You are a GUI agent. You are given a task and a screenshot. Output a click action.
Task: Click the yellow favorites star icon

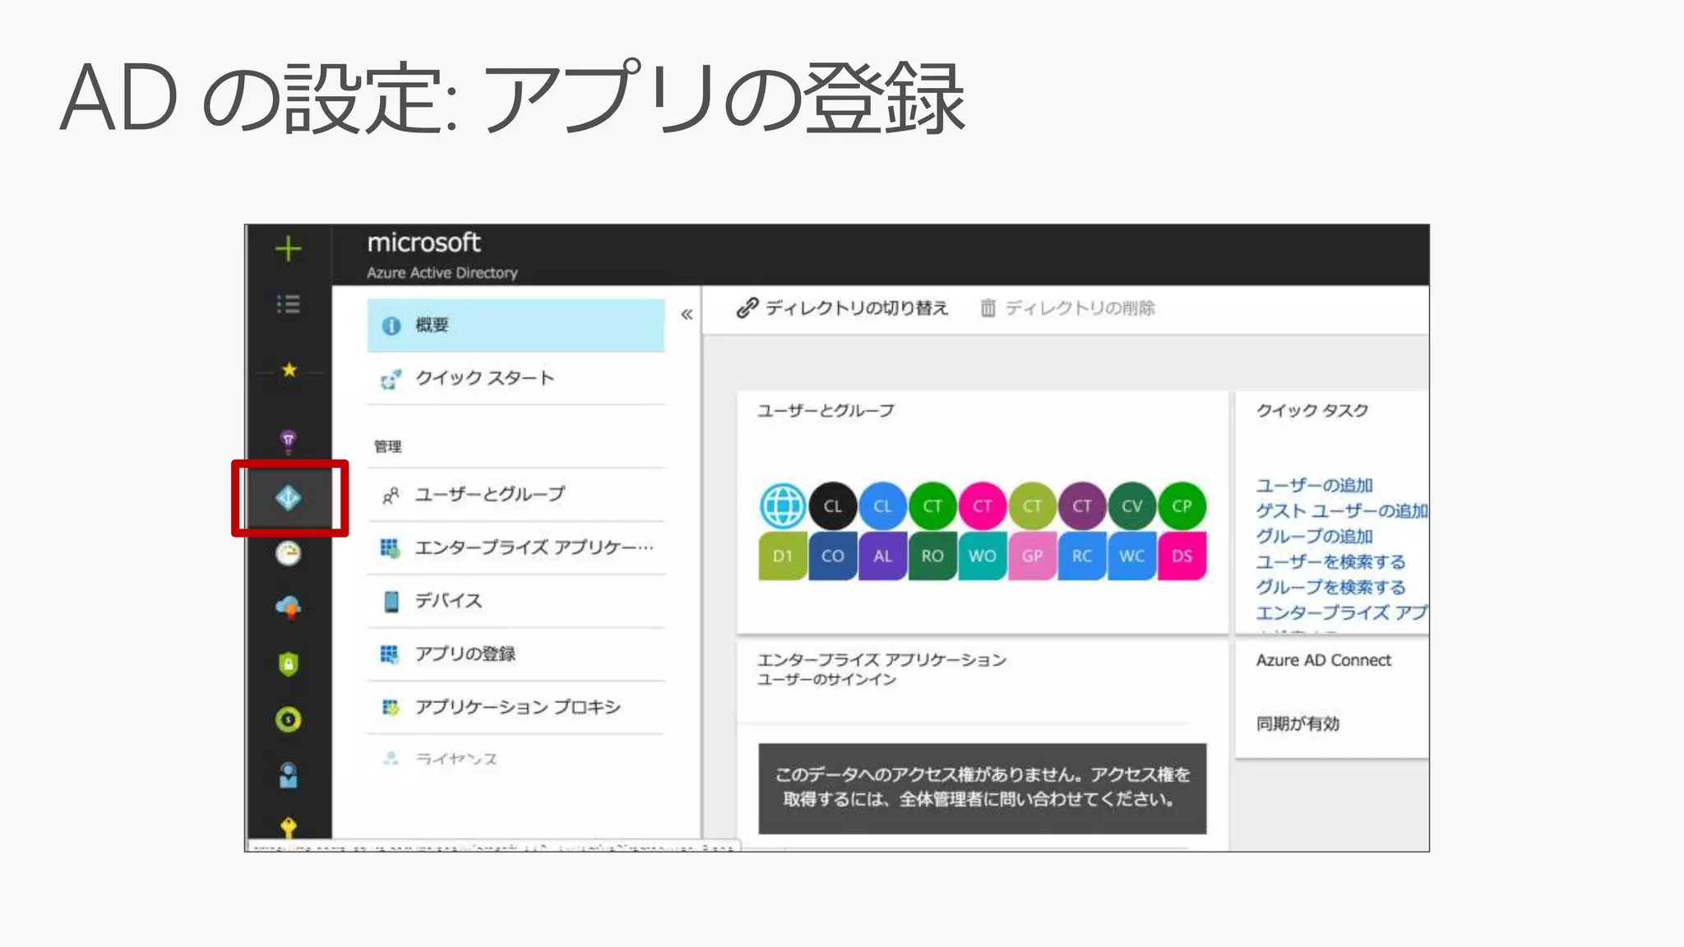click(x=289, y=370)
